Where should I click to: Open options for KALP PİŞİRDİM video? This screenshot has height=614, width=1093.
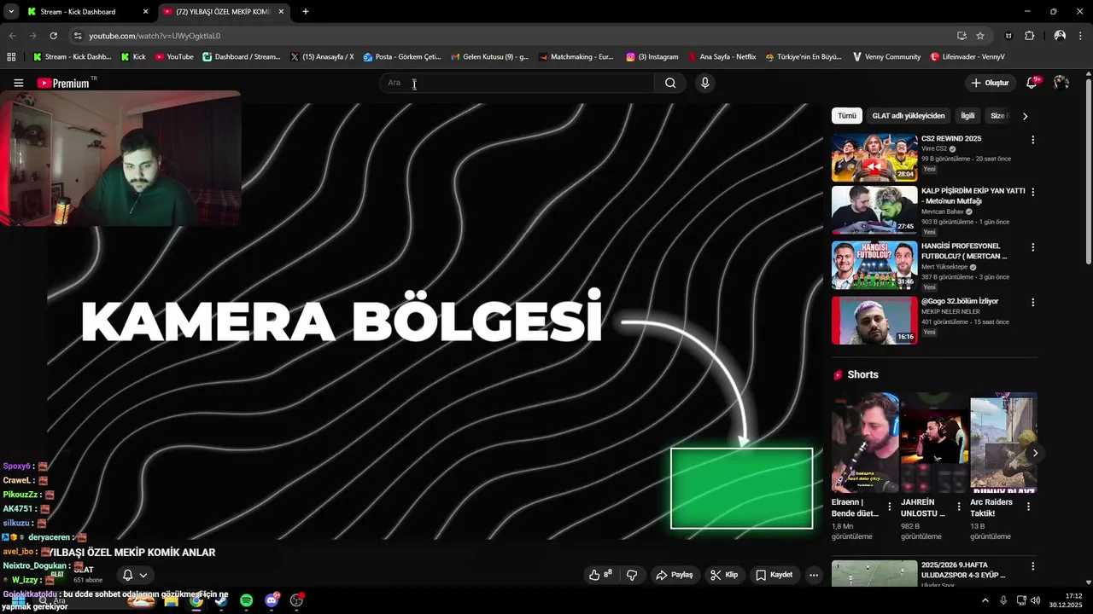1032,191
